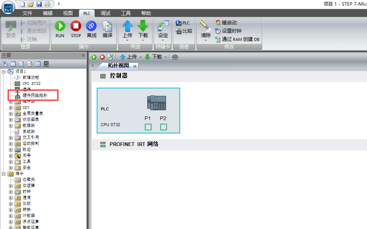Click the print icon in quick access toolbar
Image resolution: width=367 pixels, height=229 pixels.
47,4
